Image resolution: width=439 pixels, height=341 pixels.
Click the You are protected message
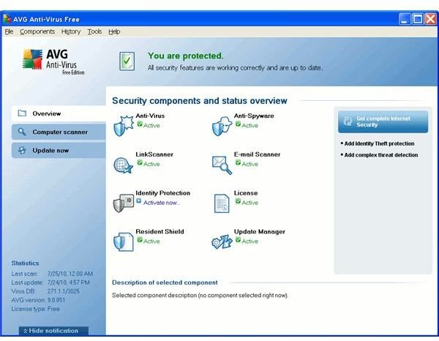(x=185, y=56)
